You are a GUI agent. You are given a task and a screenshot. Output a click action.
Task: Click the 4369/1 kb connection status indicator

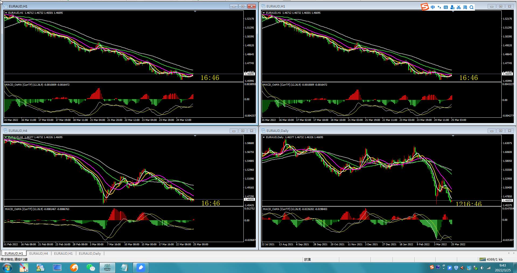coord(491,259)
